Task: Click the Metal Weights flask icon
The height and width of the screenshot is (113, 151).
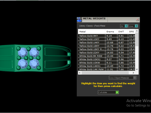Action: [x=79, y=20]
